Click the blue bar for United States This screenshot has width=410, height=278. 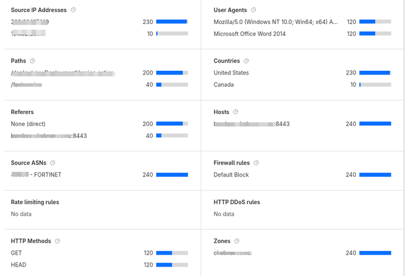[x=375, y=73]
